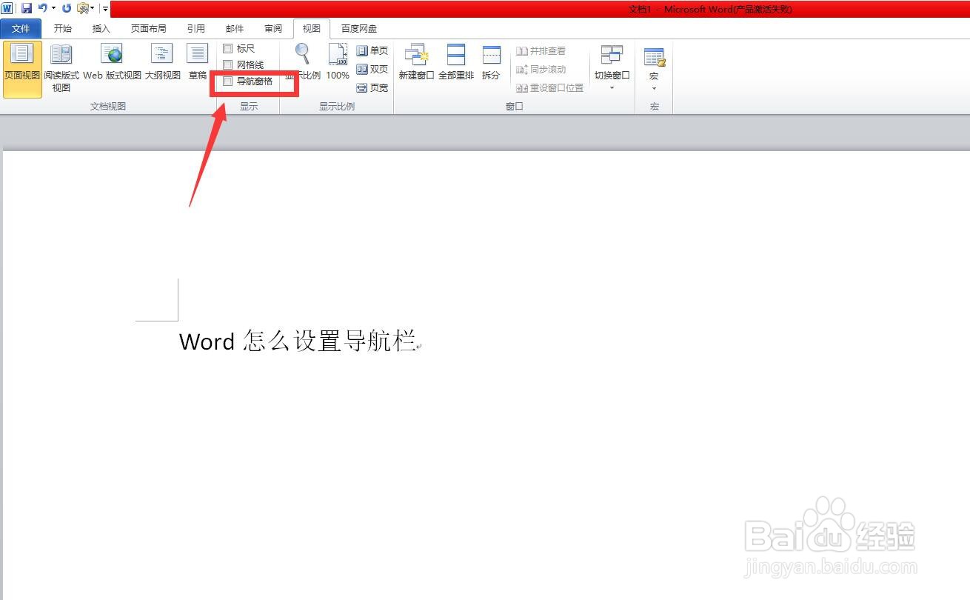Click the Redo/Repeat icon
Screen dimensions: 970x600
67,8
